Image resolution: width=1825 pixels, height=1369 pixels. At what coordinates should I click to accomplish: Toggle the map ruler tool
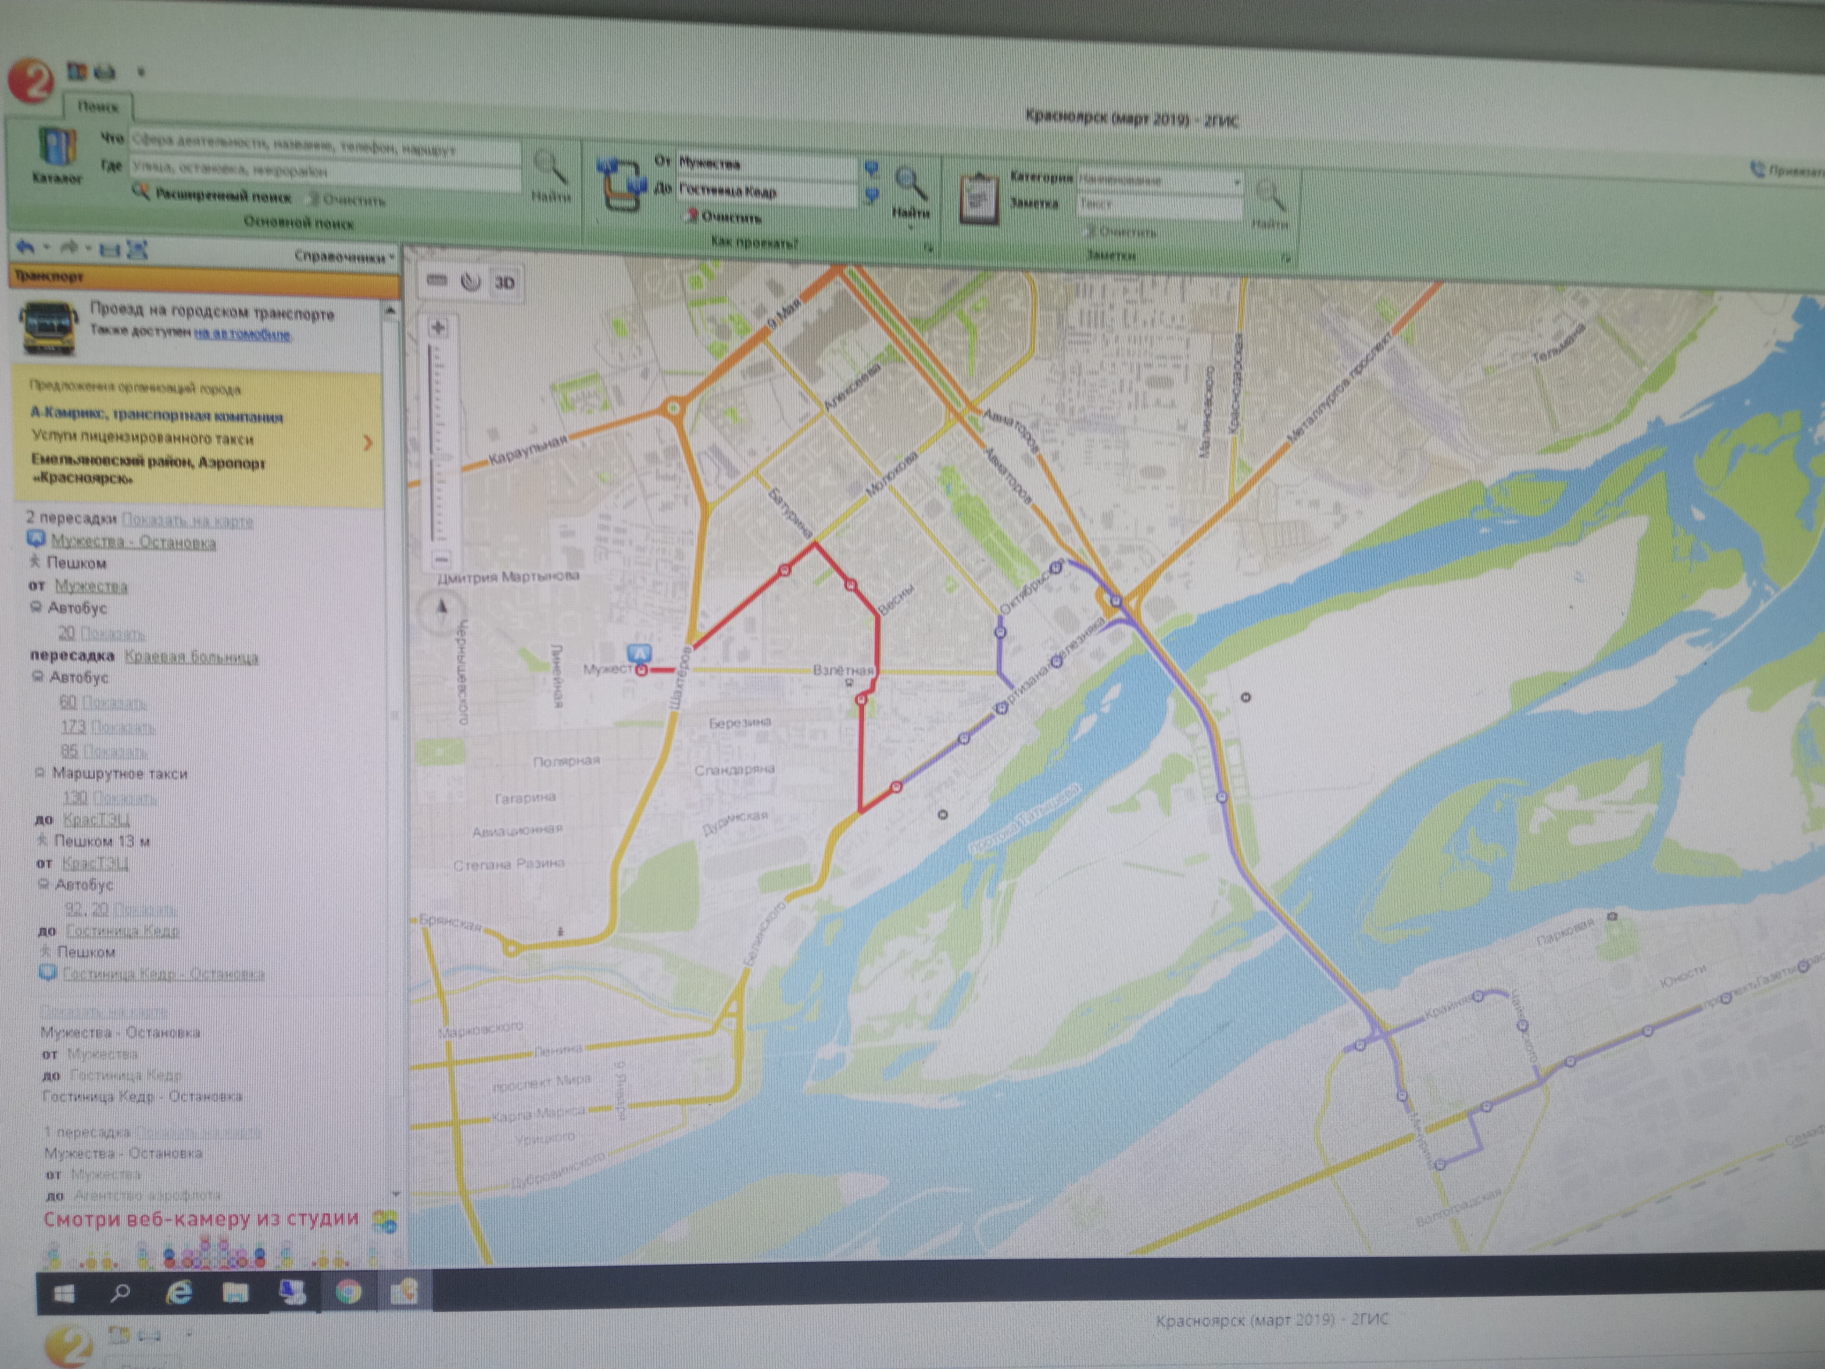pyautogui.click(x=437, y=281)
